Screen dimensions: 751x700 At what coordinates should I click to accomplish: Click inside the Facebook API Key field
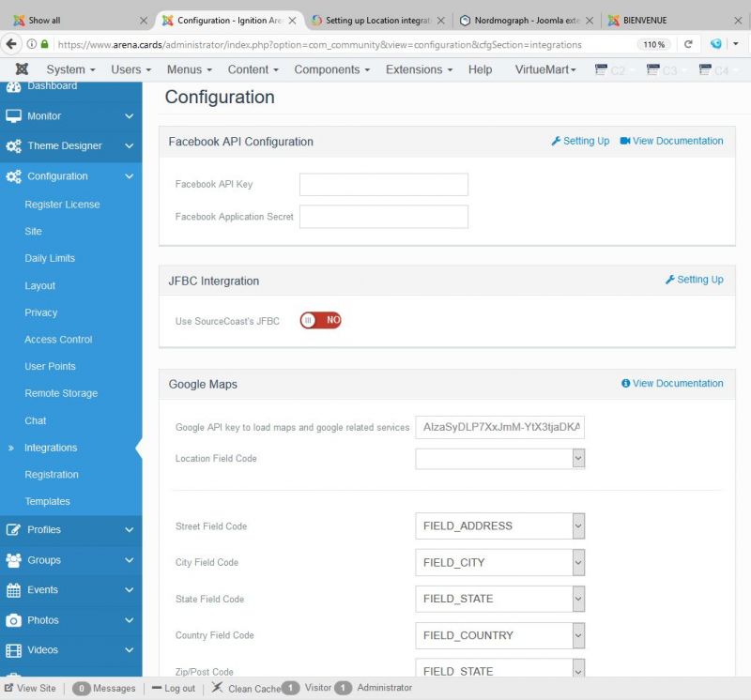384,184
